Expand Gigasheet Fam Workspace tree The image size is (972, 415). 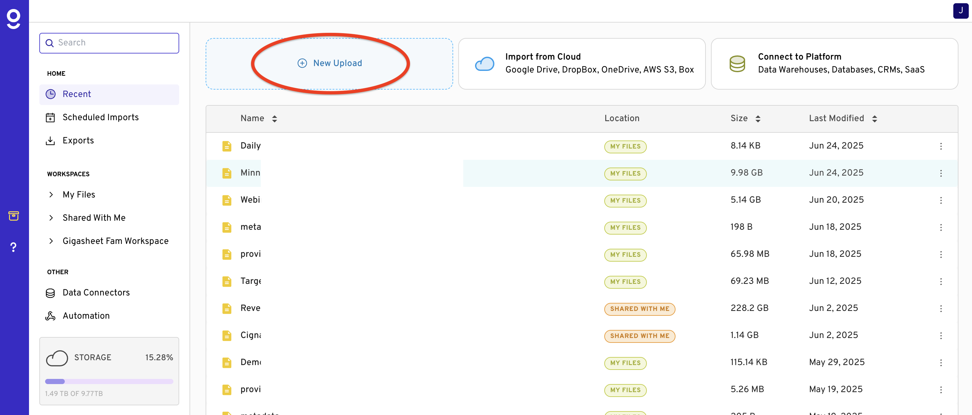[51, 241]
